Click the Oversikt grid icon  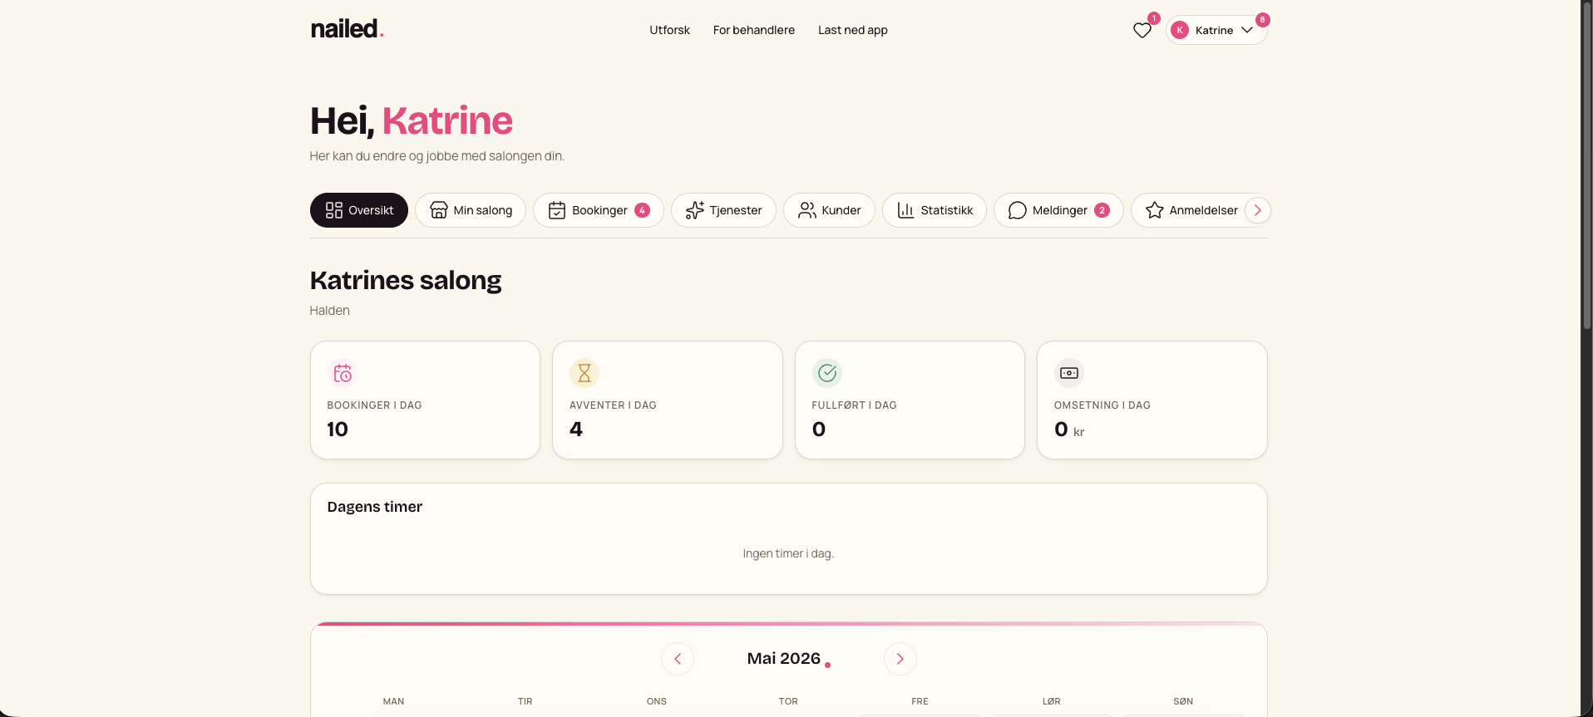[334, 210]
